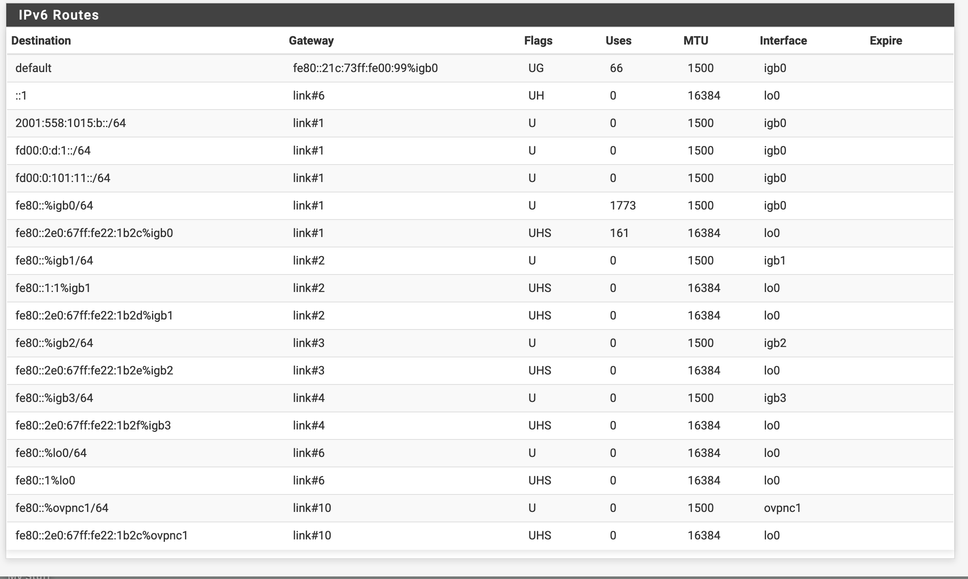Click the Interface column header
Viewport: 968px width, 579px height.
783,40
